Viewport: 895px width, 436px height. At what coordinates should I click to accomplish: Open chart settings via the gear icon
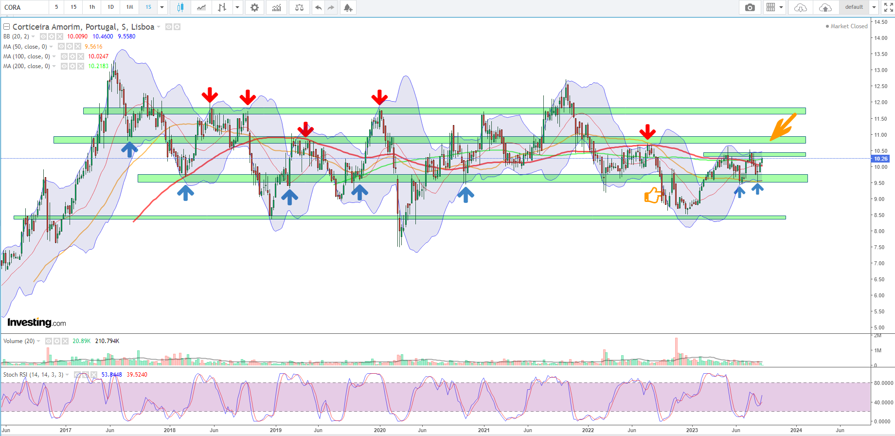click(254, 7)
